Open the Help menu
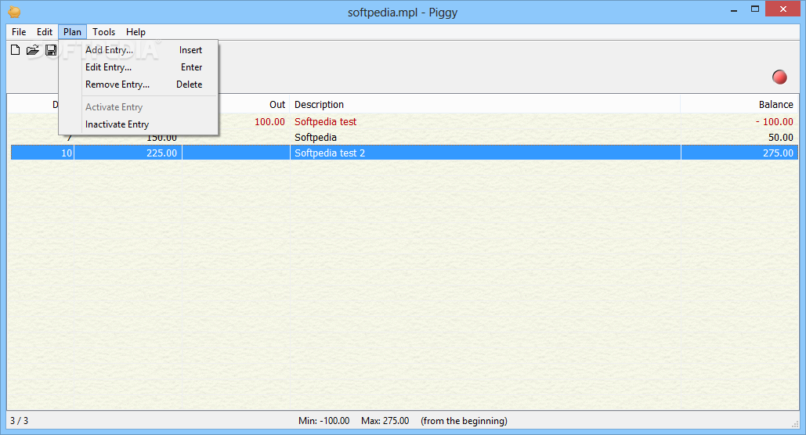806x435 pixels. (136, 32)
